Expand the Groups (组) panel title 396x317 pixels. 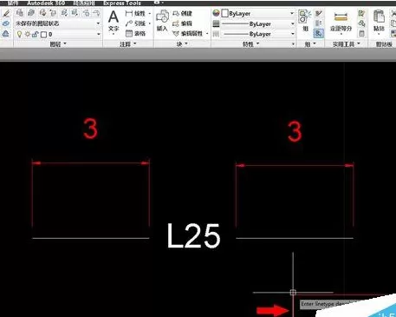[310, 44]
